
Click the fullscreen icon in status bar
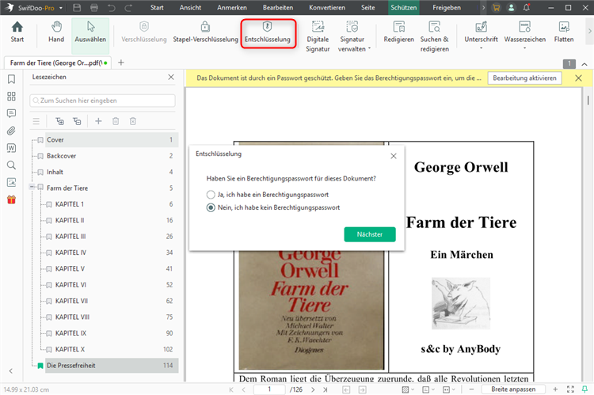click(x=570, y=389)
